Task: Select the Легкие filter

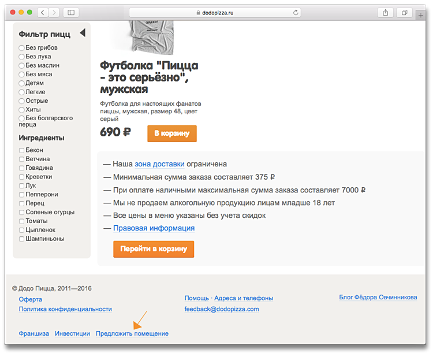Action: (x=21, y=92)
